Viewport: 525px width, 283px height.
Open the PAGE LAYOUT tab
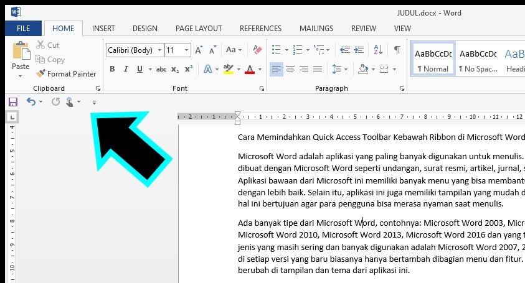click(x=199, y=28)
